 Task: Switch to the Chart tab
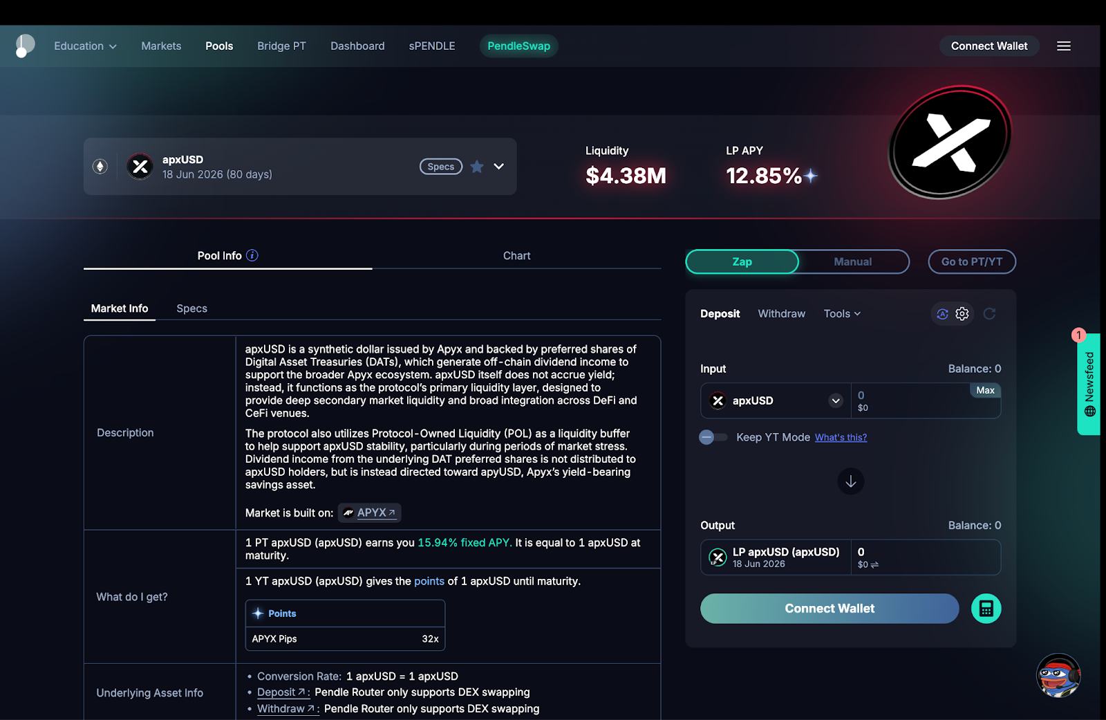(x=517, y=256)
